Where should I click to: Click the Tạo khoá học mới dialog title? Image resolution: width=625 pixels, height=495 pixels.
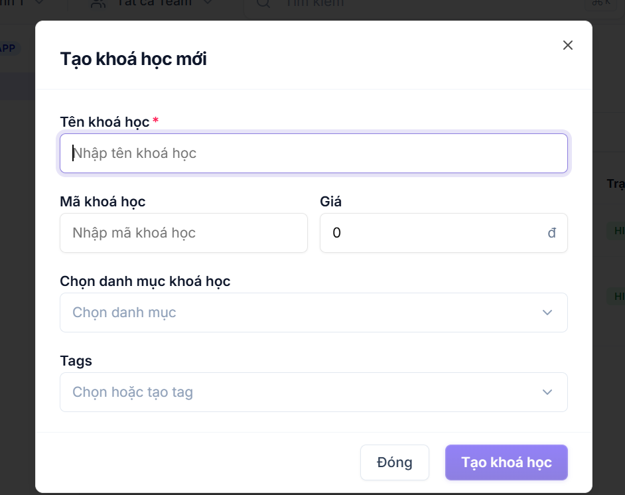pos(133,59)
